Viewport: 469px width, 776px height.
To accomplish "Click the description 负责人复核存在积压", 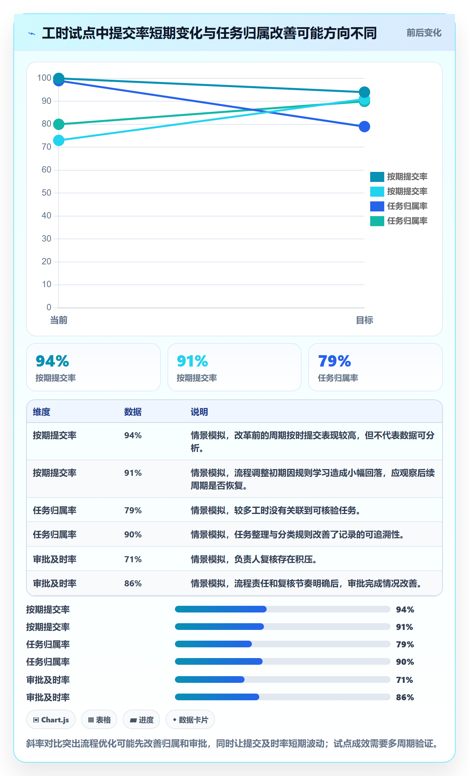I will click(x=254, y=559).
